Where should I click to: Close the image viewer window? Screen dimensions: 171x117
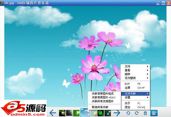click(168, 3)
